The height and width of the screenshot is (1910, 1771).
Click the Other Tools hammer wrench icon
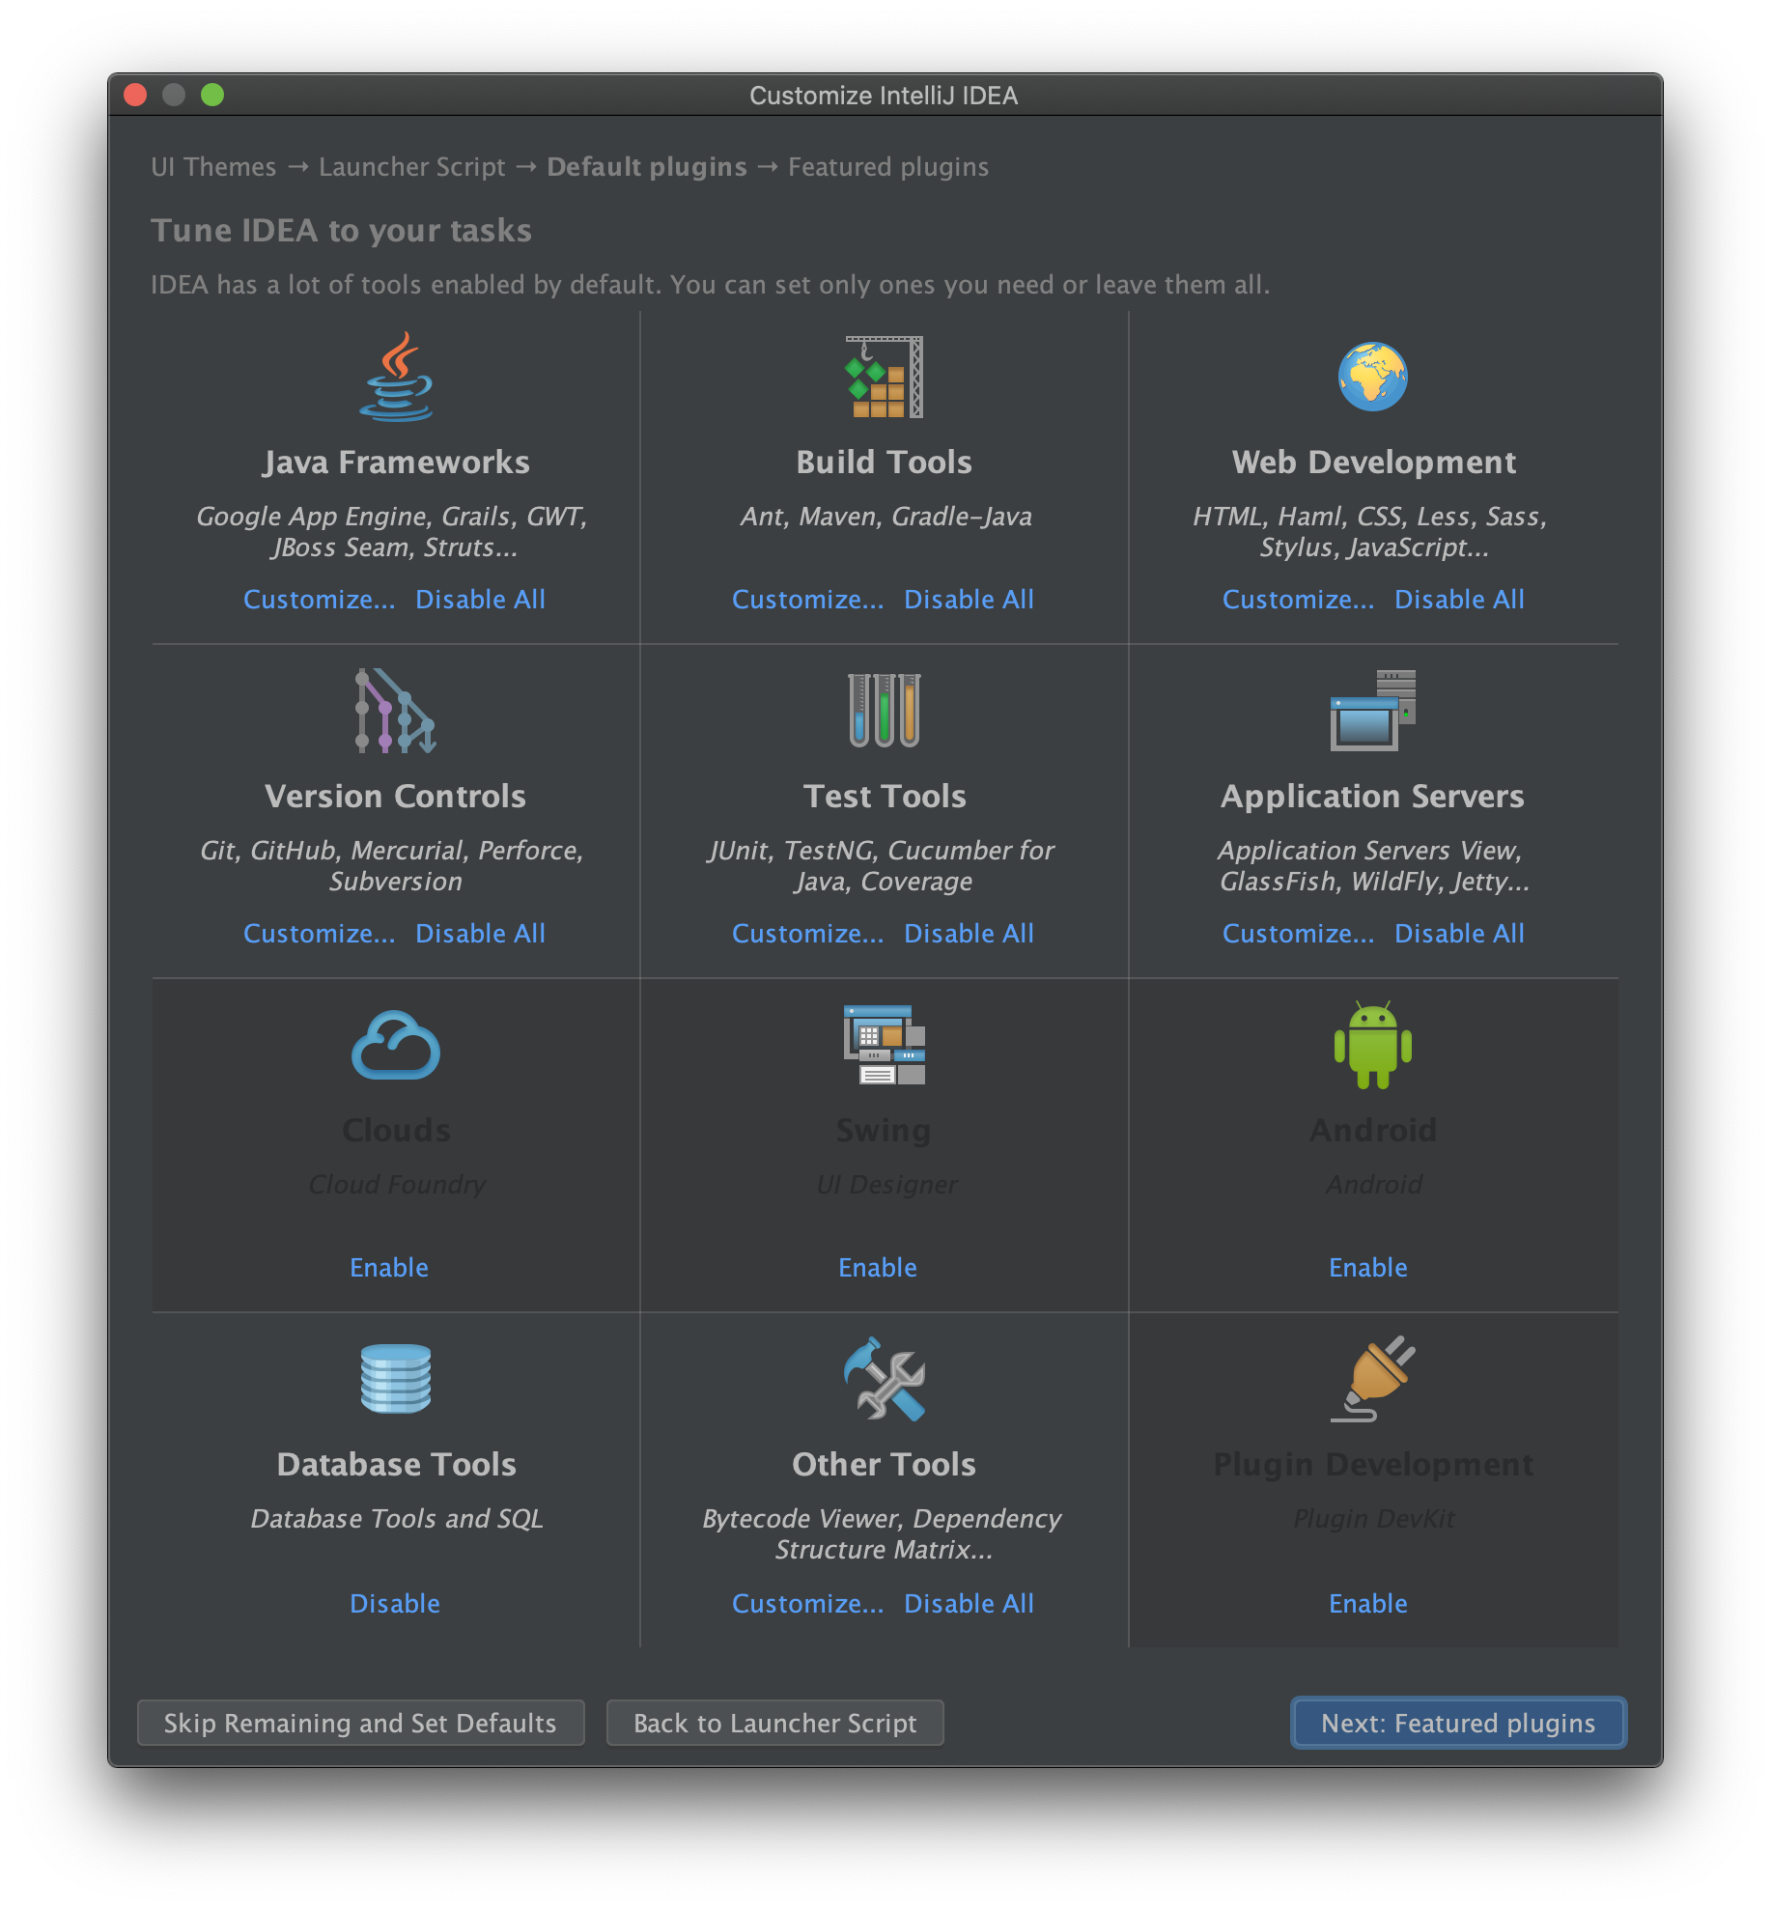tap(884, 1379)
